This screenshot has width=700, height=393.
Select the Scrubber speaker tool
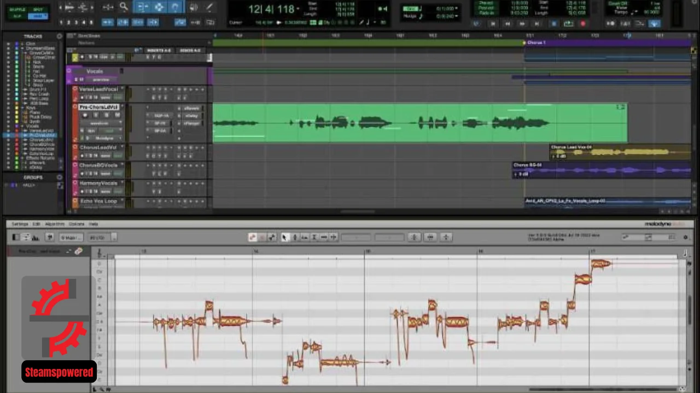pos(194,7)
